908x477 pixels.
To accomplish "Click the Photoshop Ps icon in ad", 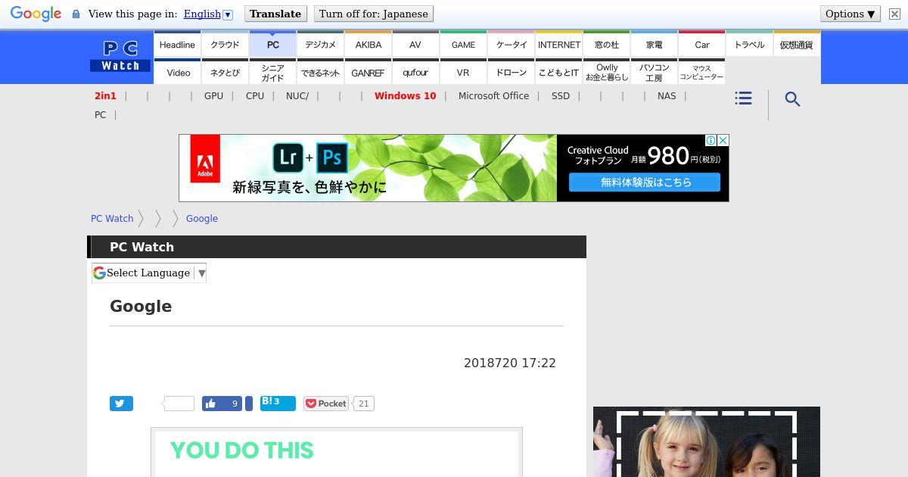I will 332,157.
